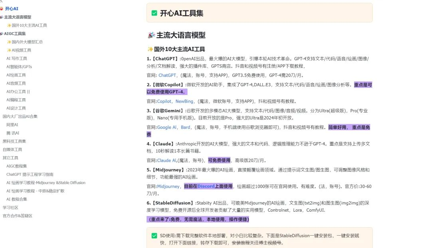This screenshot has height=248, width=431.
Task: Click the highlighted line 重点来了:免费,无需魔法
Action: [x=198, y=219]
